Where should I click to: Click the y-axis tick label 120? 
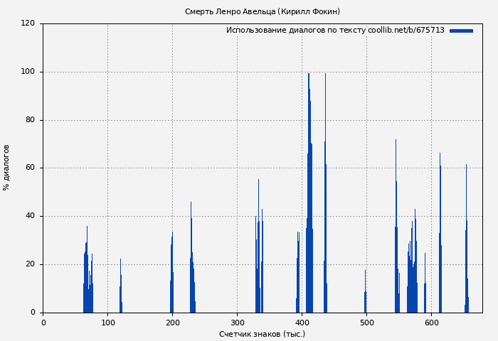point(28,23)
